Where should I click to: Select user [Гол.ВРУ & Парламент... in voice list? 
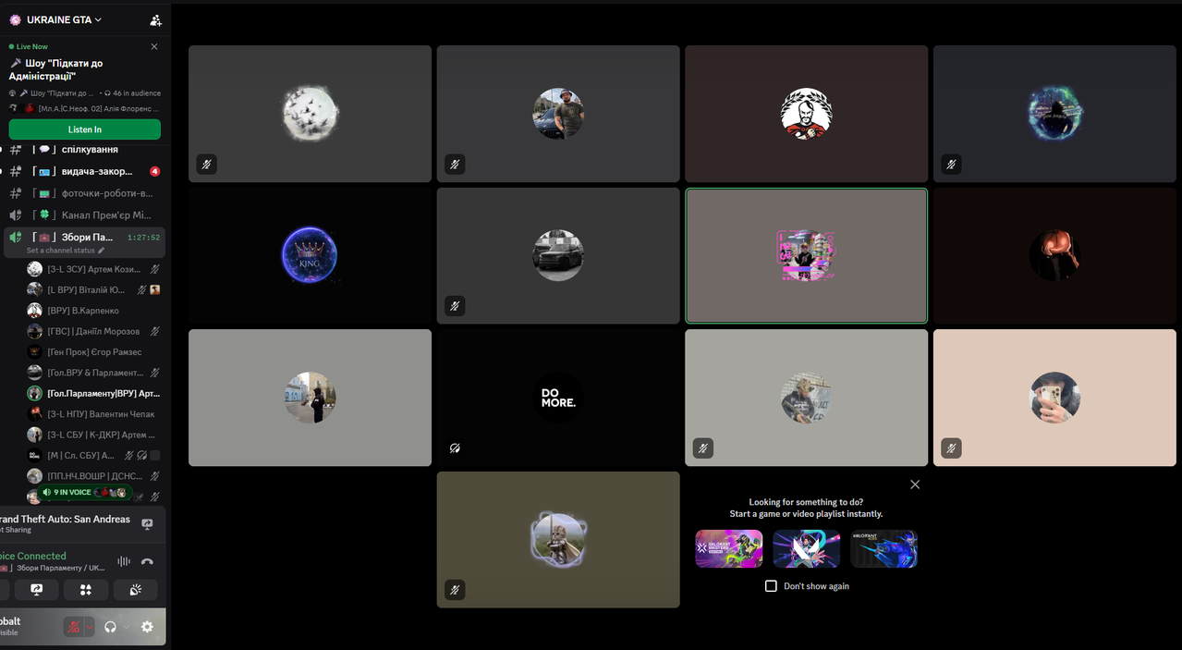pos(94,373)
